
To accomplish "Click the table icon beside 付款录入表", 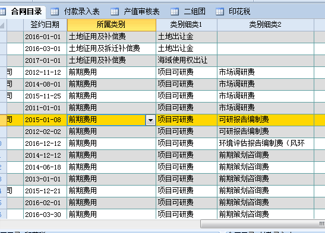I will 55,12.
